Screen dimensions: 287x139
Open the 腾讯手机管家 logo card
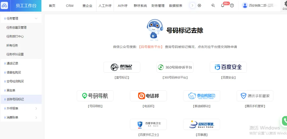tap(255, 96)
